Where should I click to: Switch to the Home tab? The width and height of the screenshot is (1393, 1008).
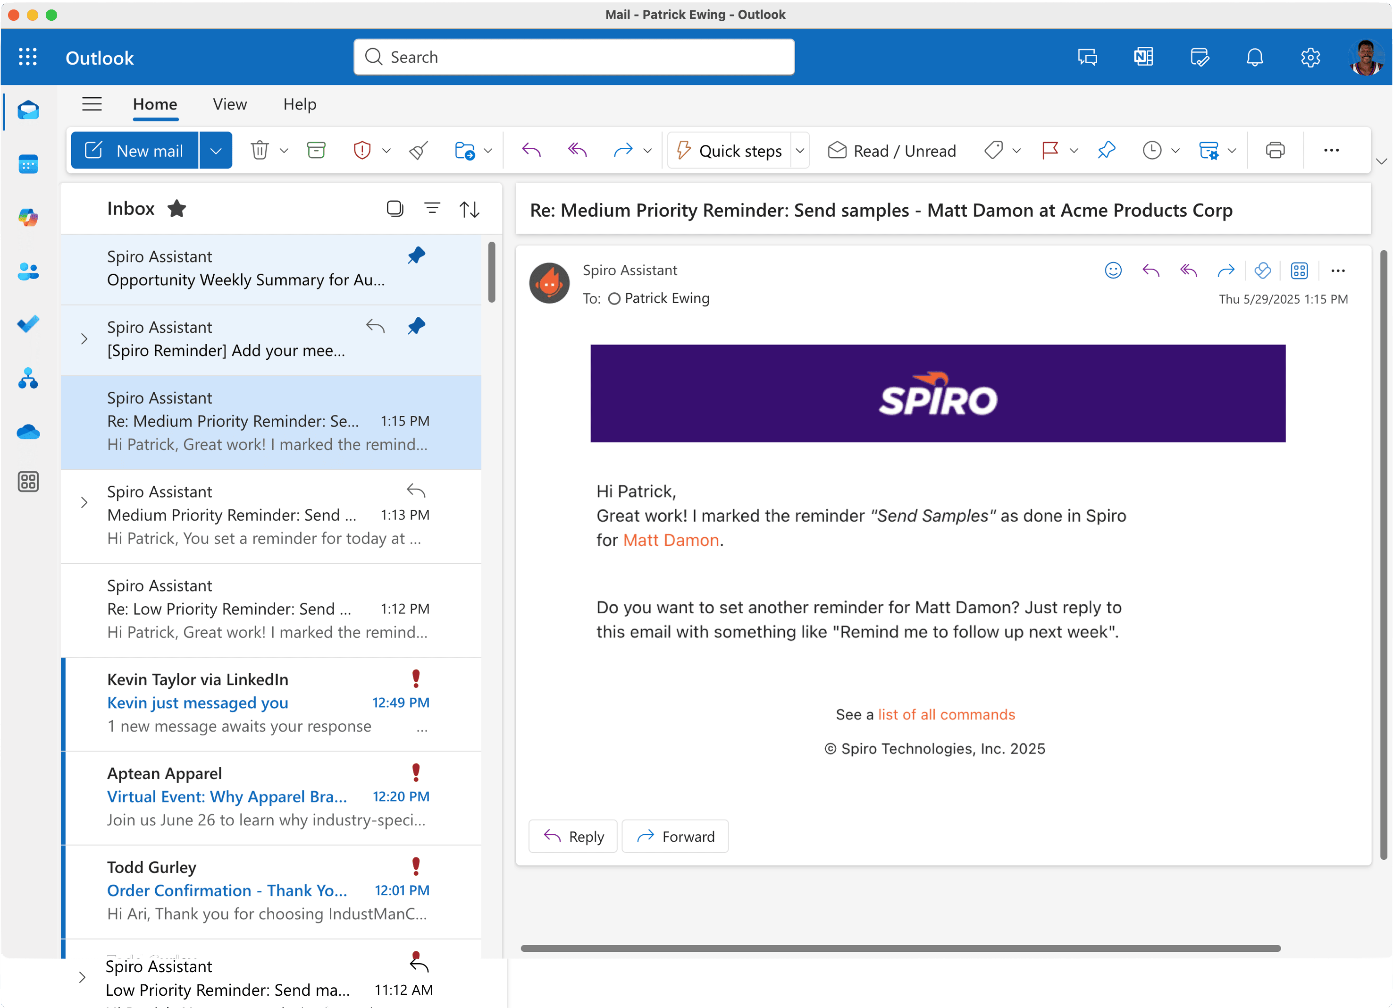coord(155,104)
